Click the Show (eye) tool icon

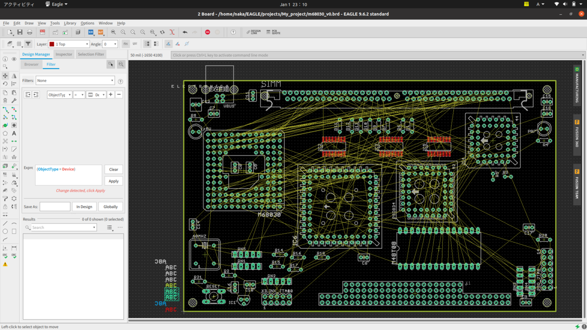tap(14, 59)
